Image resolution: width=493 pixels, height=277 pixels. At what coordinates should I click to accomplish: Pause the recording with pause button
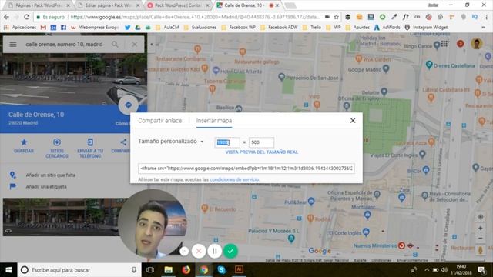215,251
